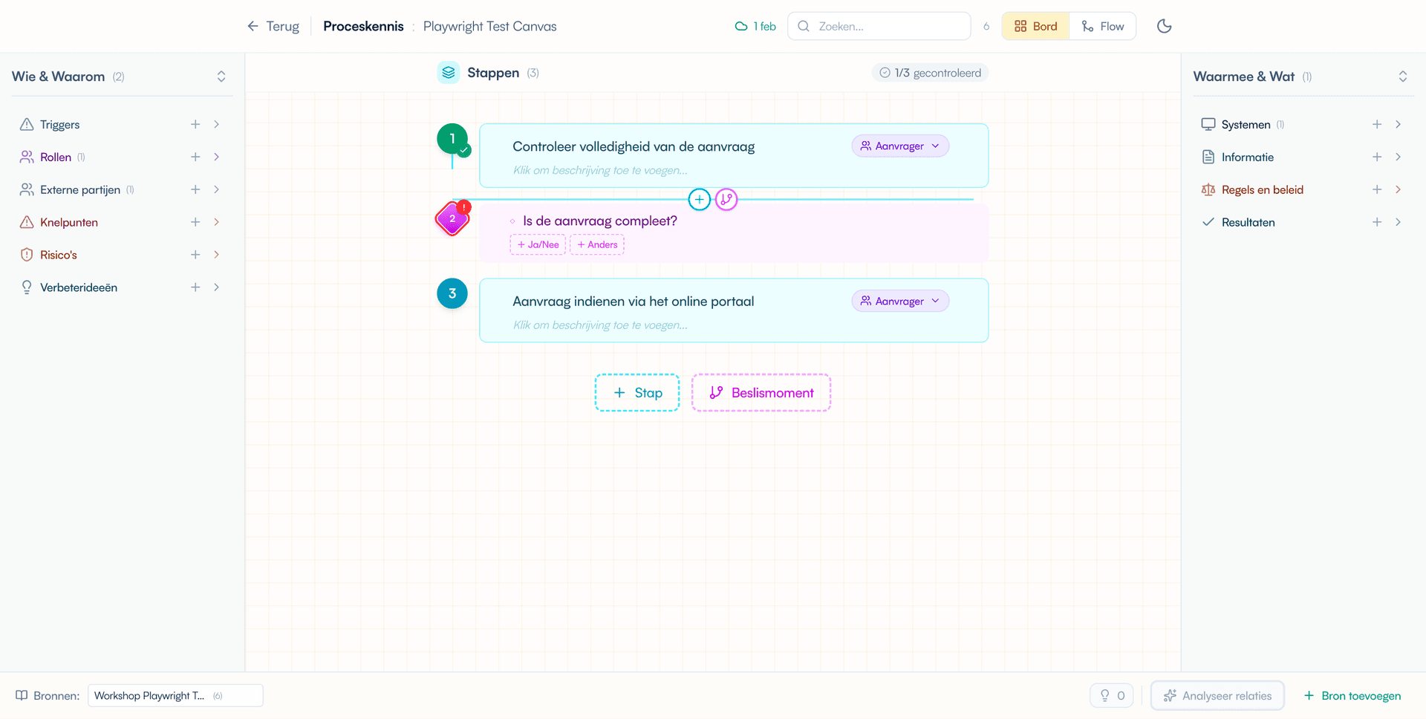1426x719 pixels.
Task: Open the Aanvrager dropdown on step 3
Action: pyautogui.click(x=899, y=301)
